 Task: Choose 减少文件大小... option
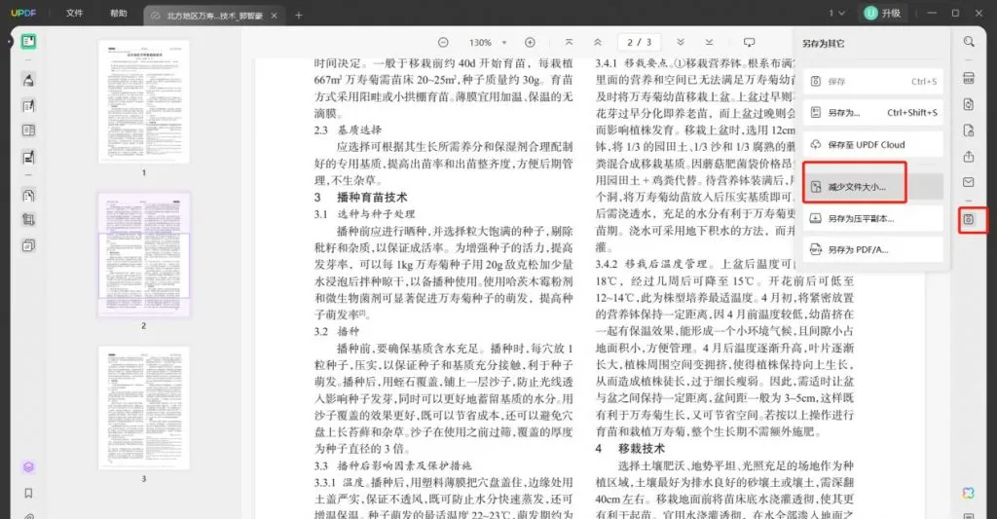(872, 187)
